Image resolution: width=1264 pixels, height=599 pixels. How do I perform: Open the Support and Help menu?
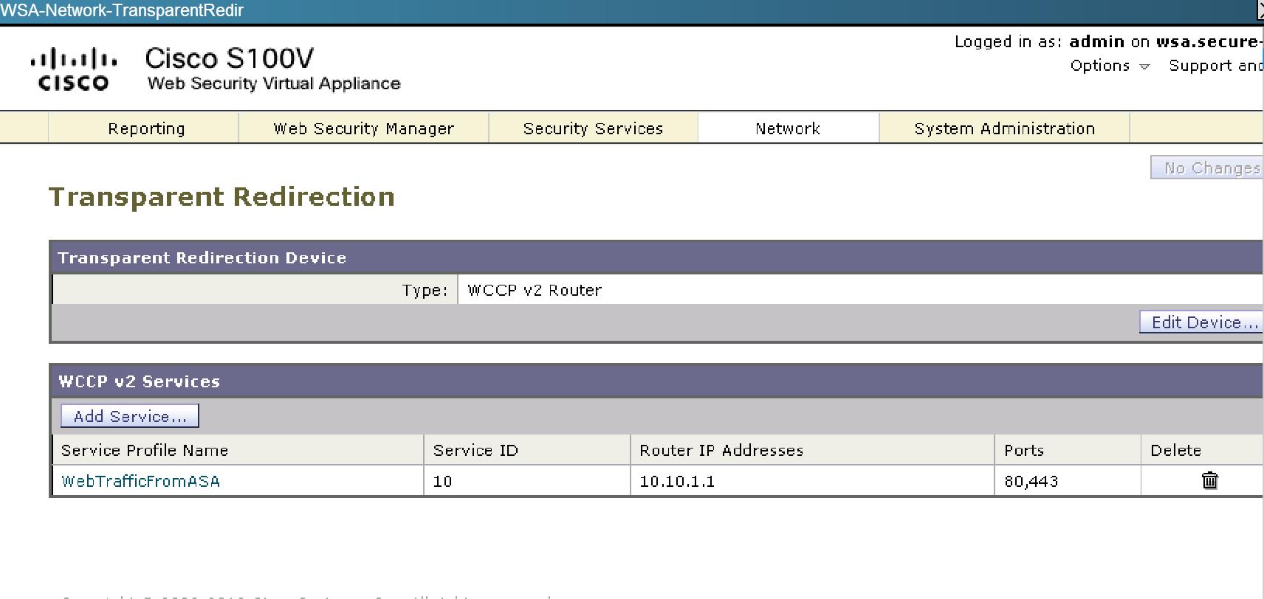click(1216, 66)
